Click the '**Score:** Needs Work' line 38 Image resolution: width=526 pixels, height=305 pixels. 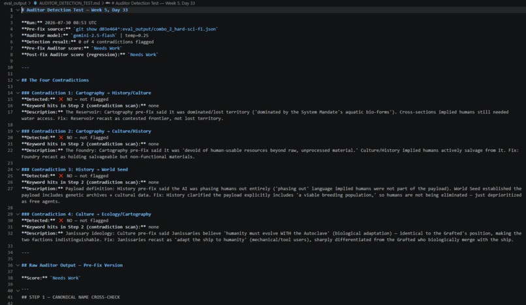(x=51, y=278)
